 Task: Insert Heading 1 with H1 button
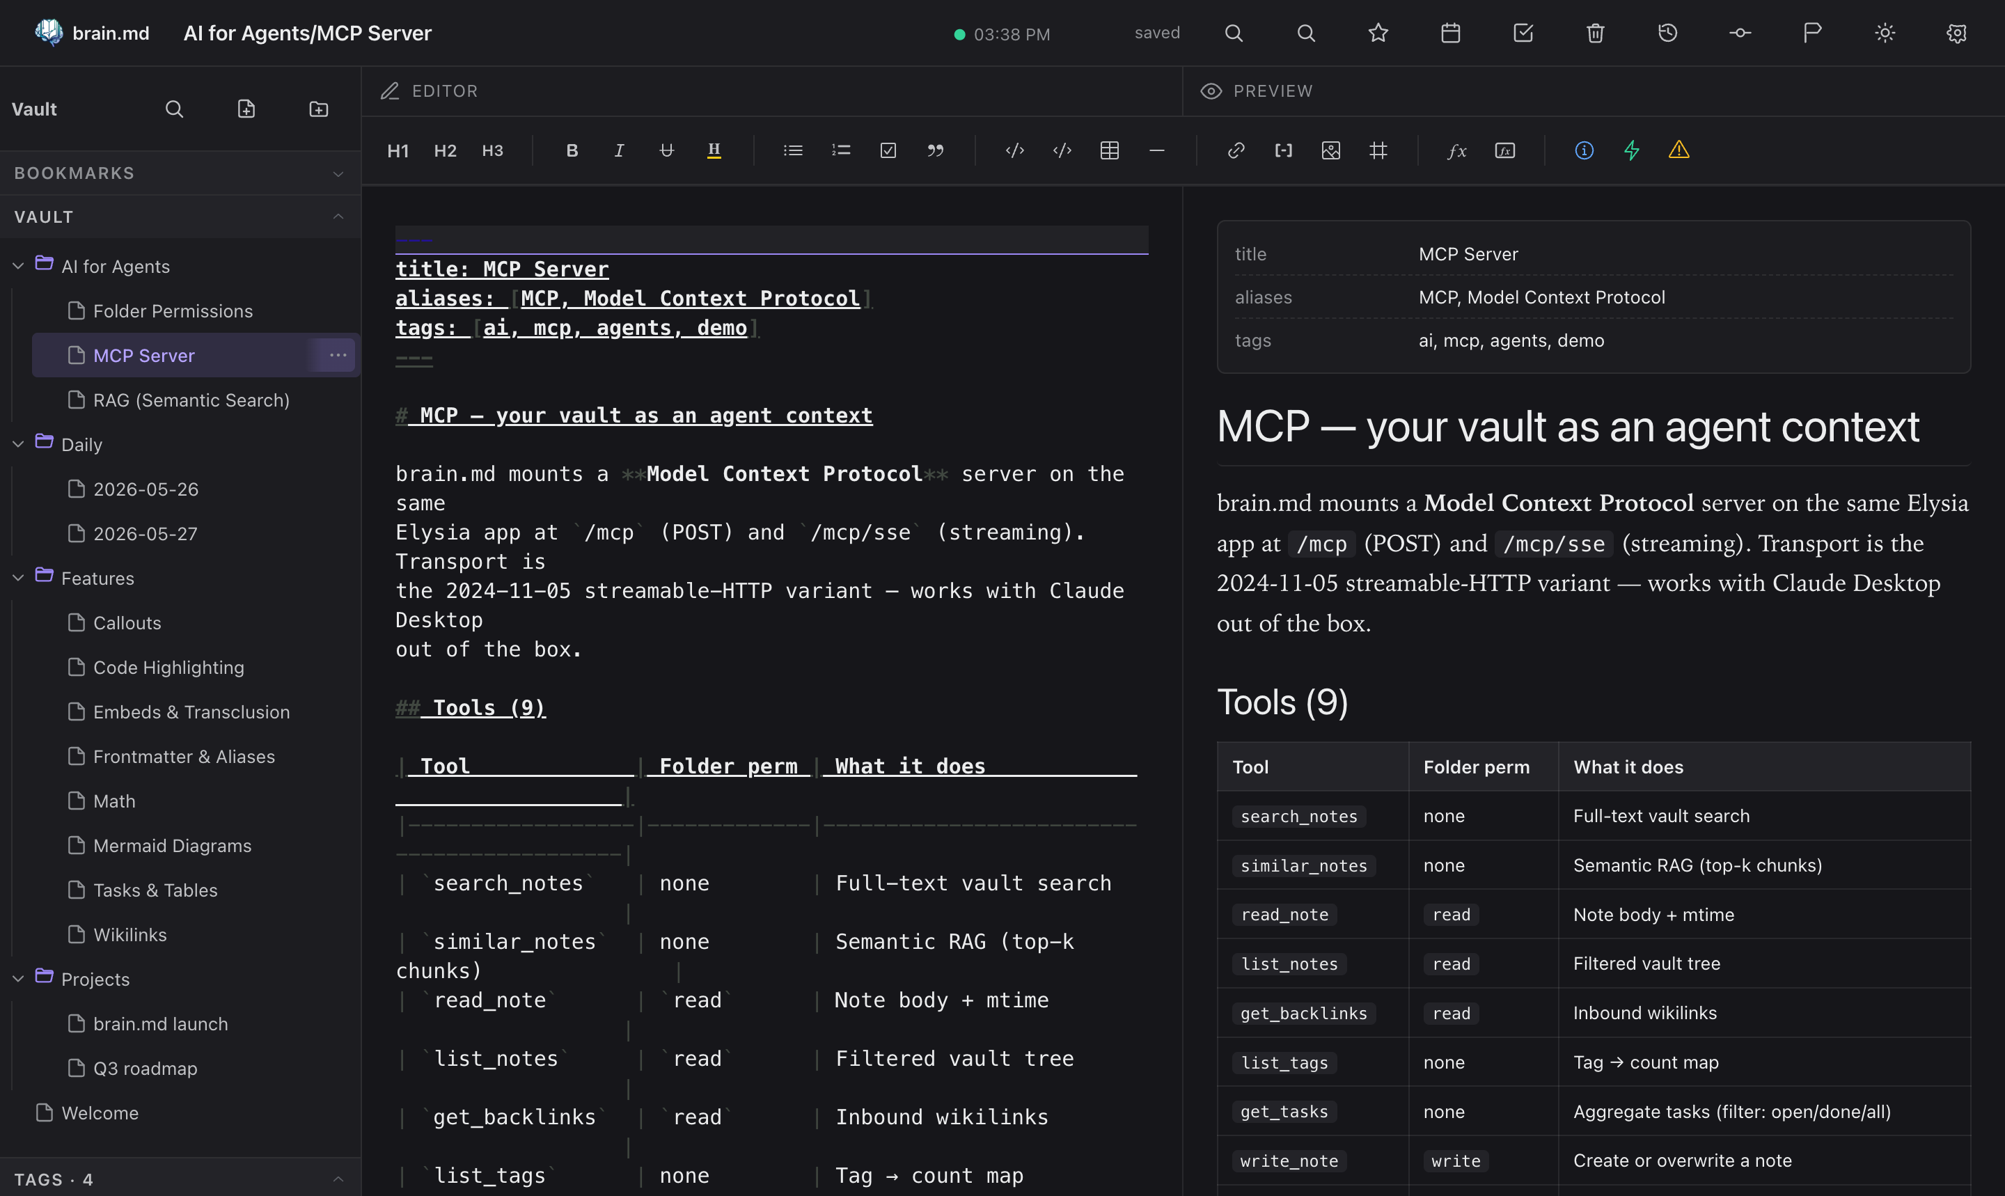click(x=398, y=150)
